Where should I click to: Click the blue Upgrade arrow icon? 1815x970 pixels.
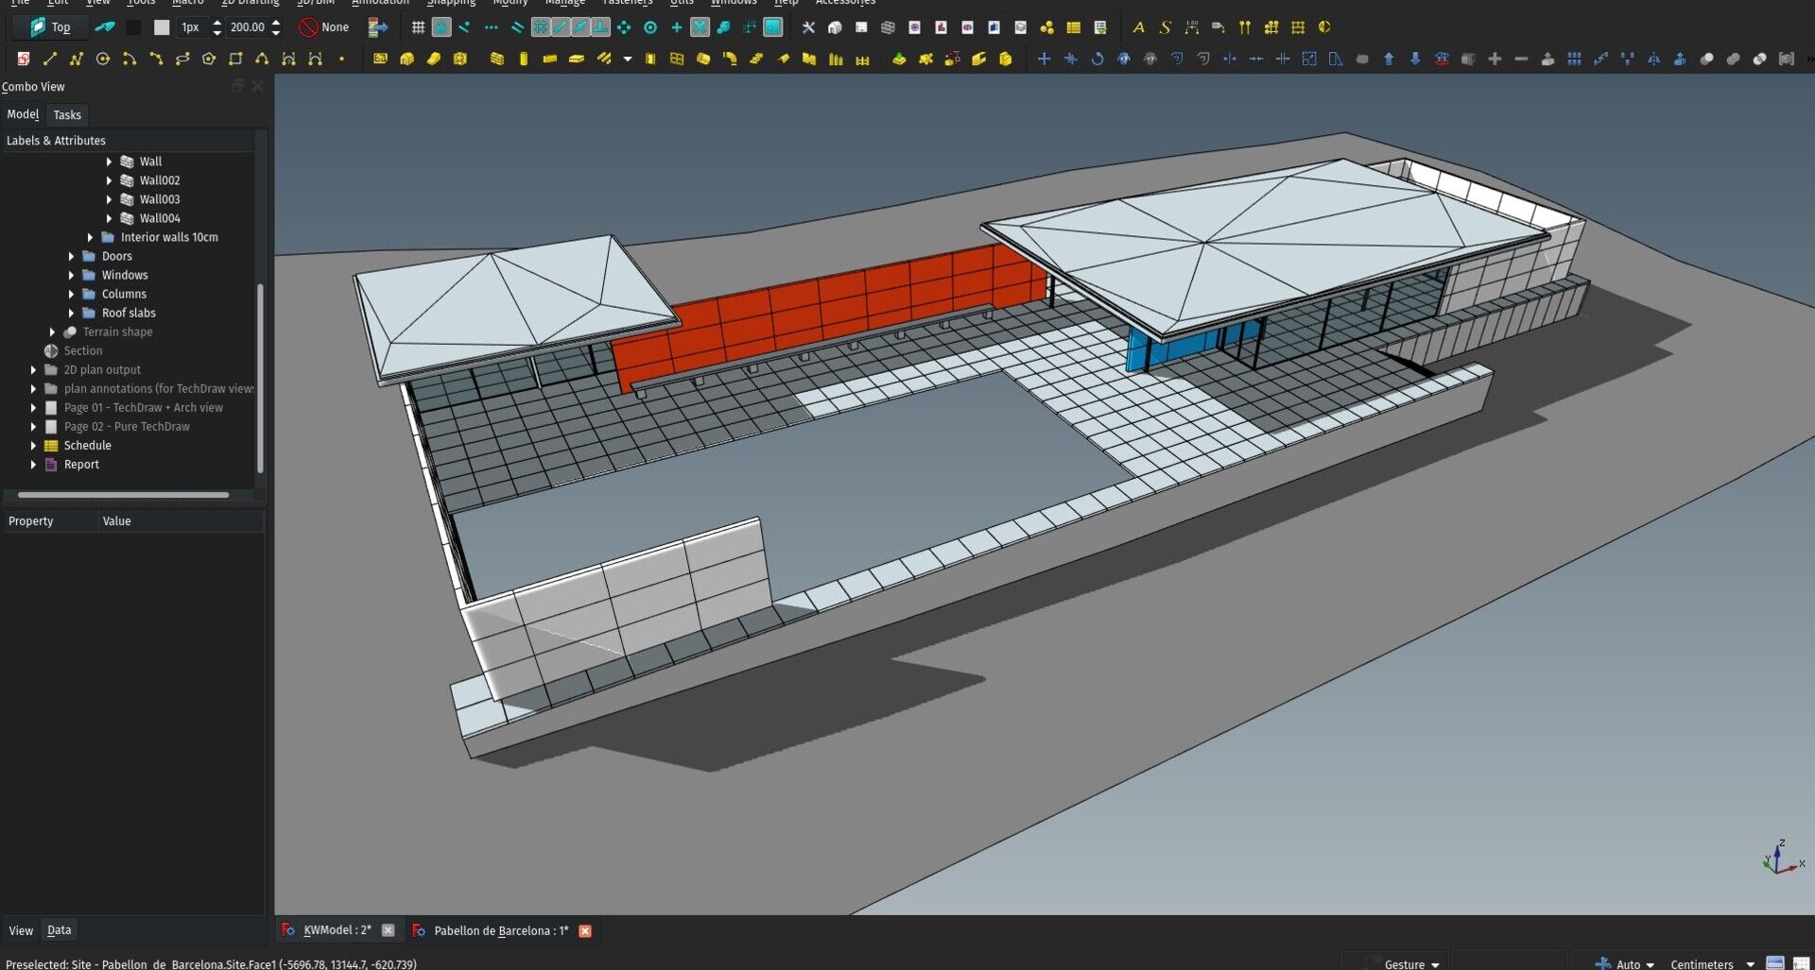[1389, 59]
